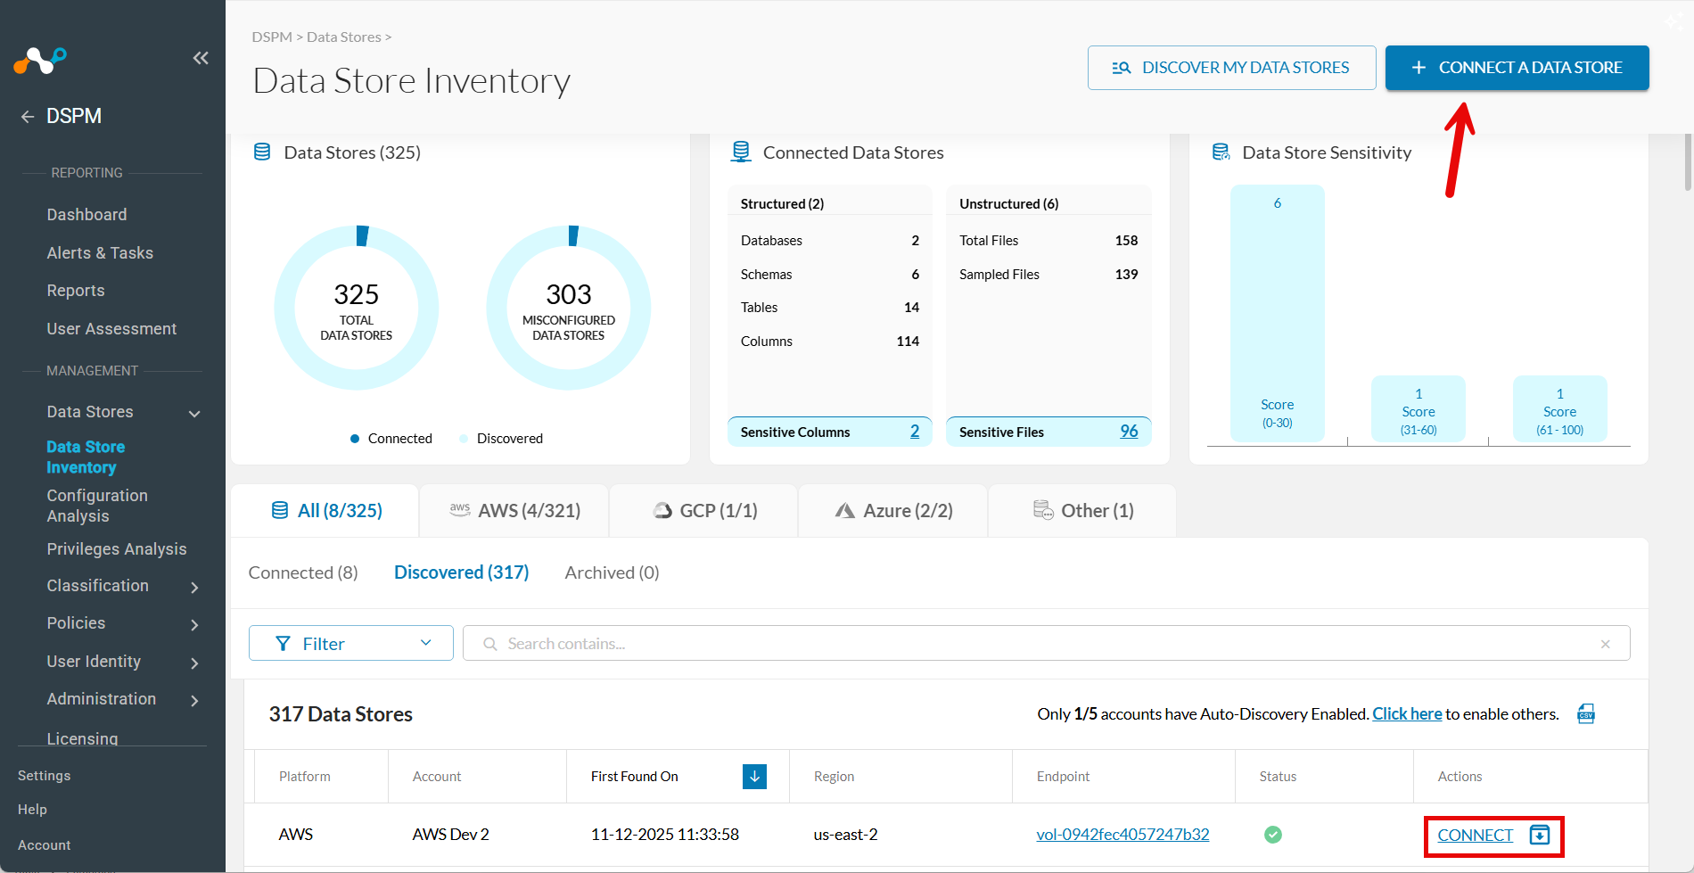The image size is (1694, 873).
Task: Click the download icon beside CONNECT action
Action: pos(1541,835)
